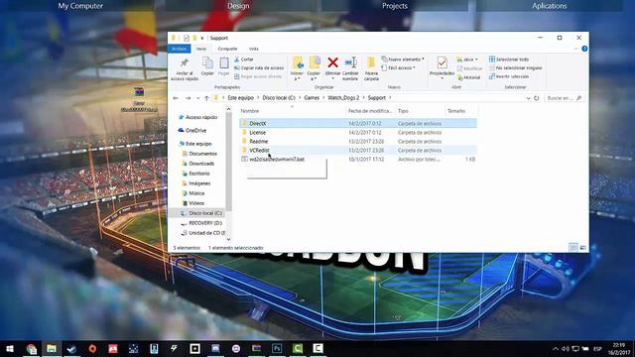Open Photoshop from the taskbar
The height and width of the screenshot is (357, 635).
click(277, 348)
